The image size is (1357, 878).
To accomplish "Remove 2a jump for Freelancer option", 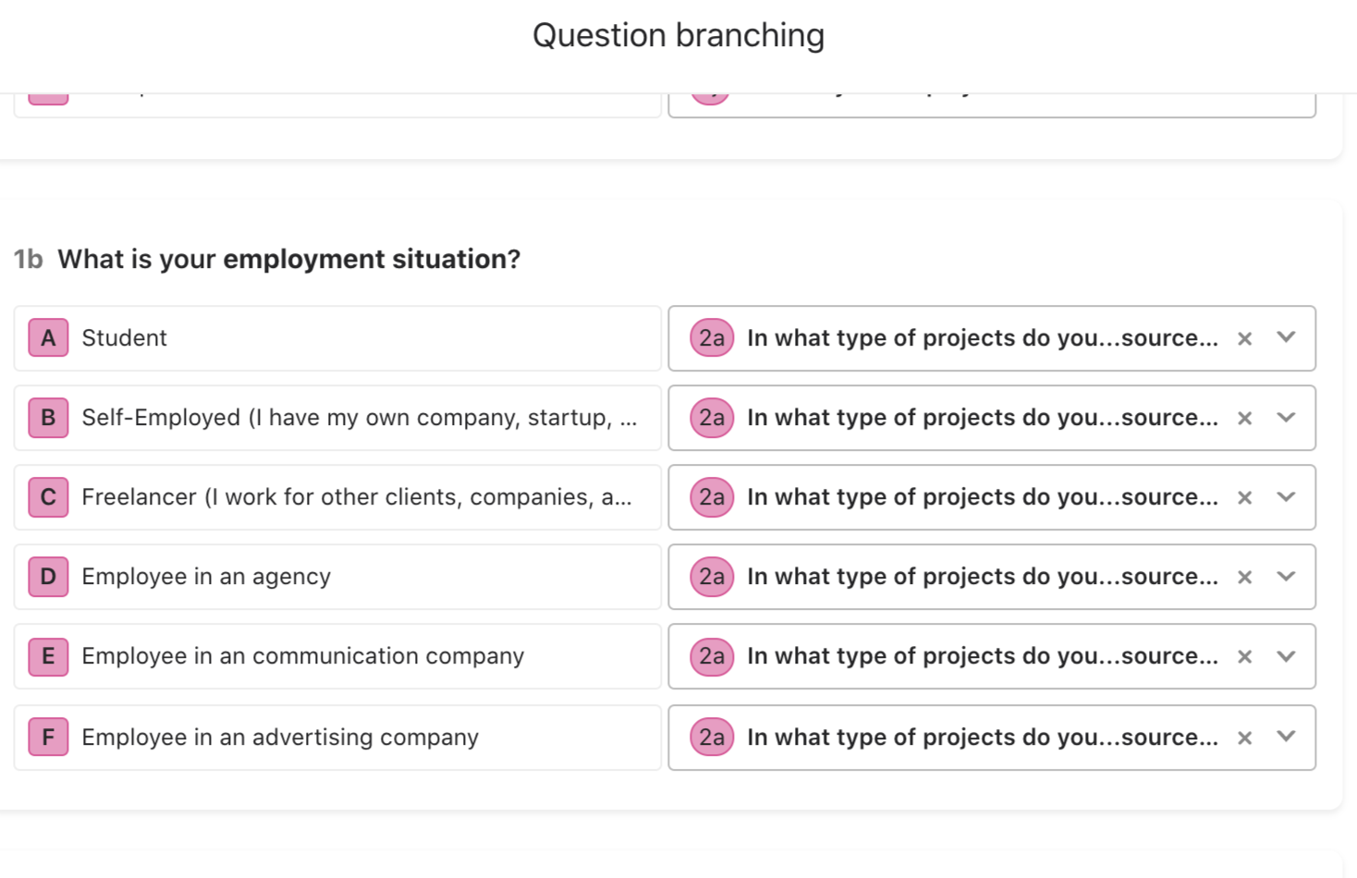I will pos(1244,498).
